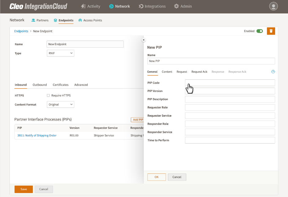Image resolution: width=288 pixels, height=197 pixels.
Task: Toggle the Enabled switch
Action: [x=260, y=31]
